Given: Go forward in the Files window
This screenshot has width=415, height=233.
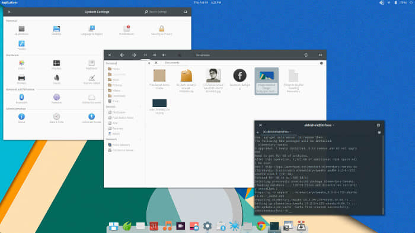Looking at the screenshot, I should click(134, 55).
